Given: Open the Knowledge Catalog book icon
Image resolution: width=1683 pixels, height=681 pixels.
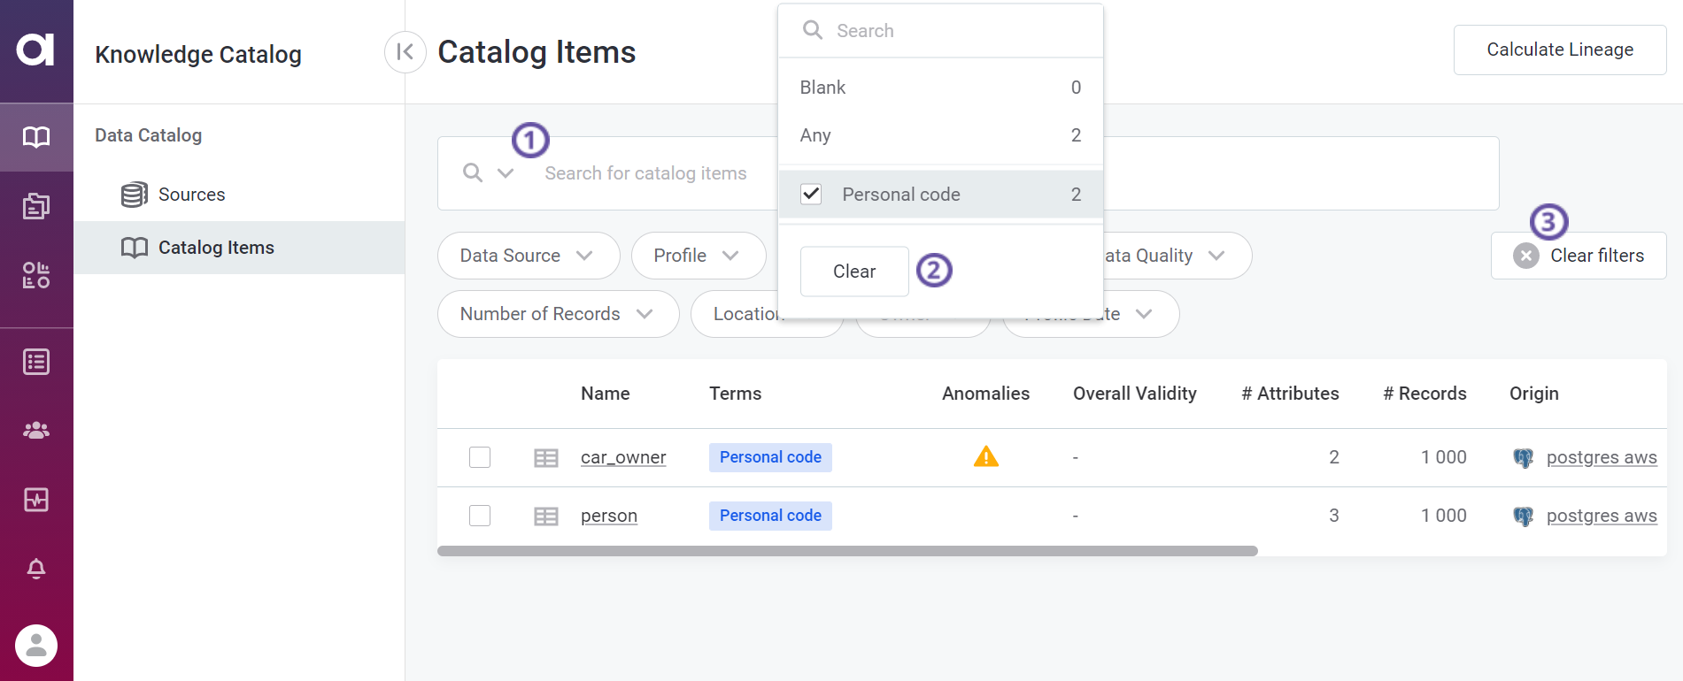Looking at the screenshot, I should pos(36,137).
